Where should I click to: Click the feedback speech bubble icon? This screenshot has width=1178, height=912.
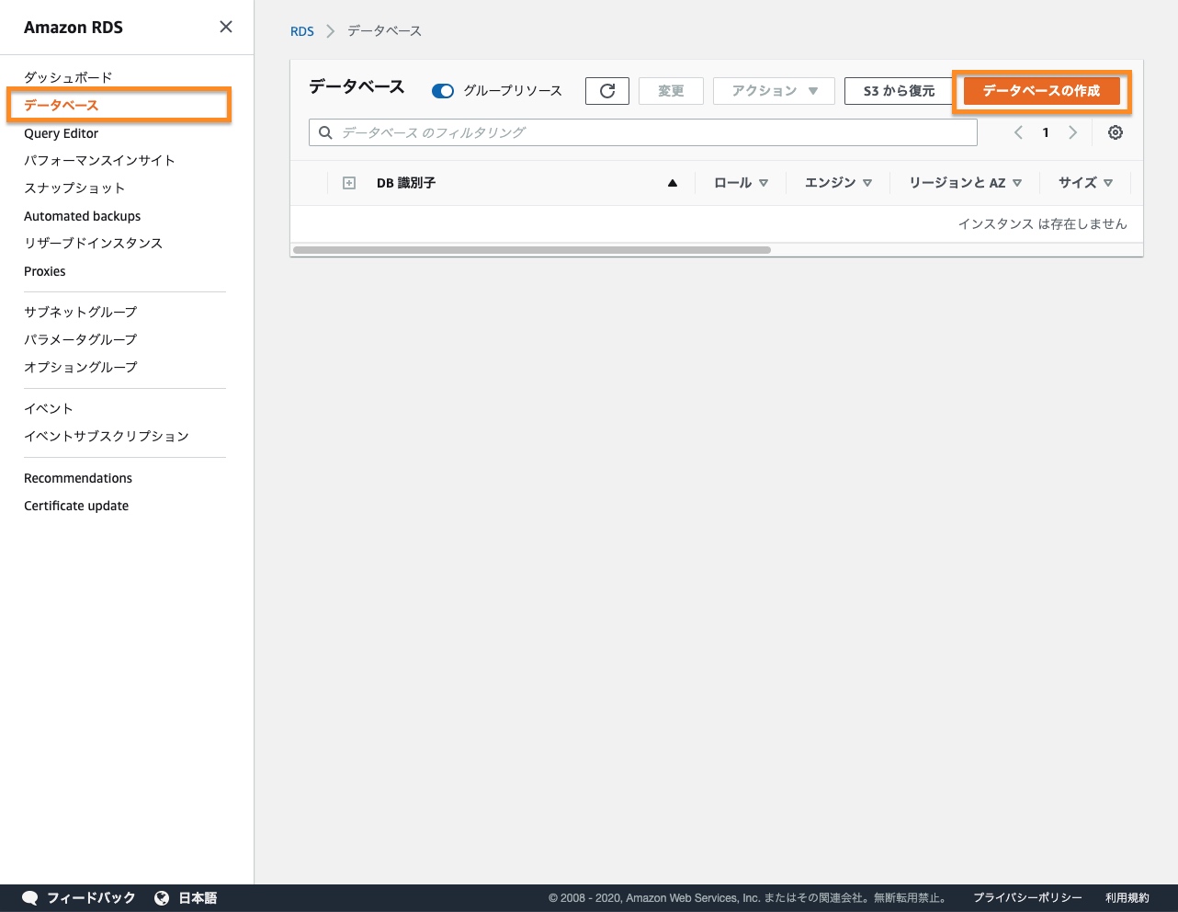30,898
